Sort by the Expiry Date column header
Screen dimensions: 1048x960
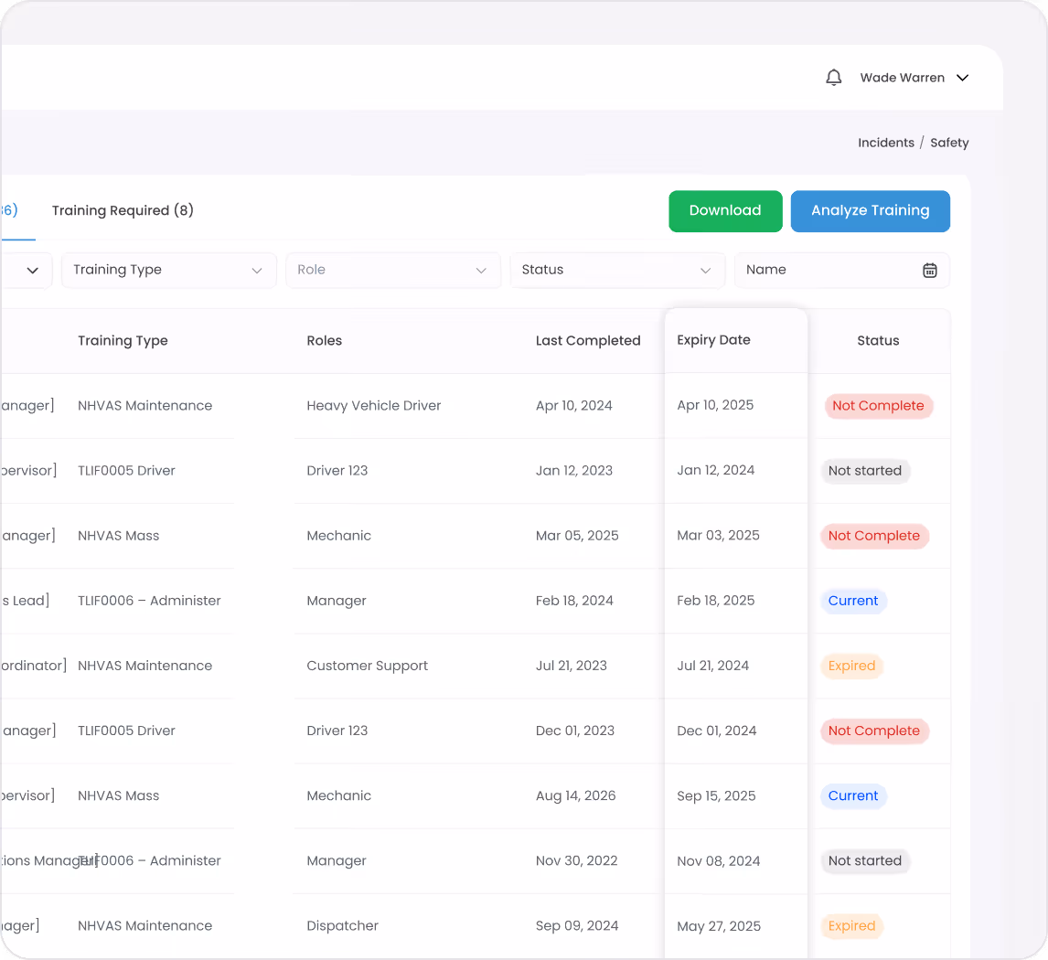click(713, 340)
